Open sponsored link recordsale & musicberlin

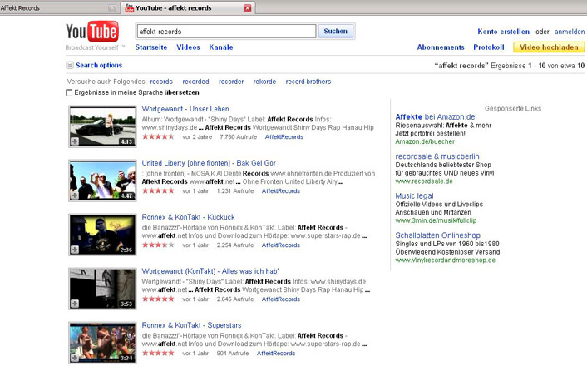pyautogui.click(x=437, y=156)
